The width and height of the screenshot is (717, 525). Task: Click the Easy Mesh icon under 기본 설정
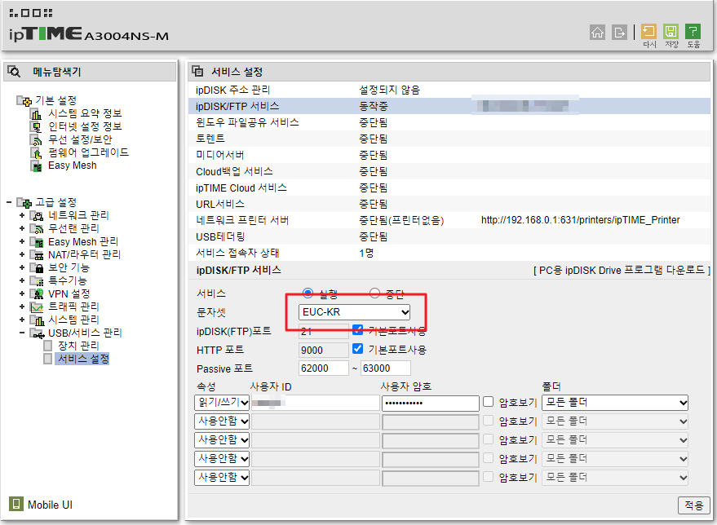click(x=36, y=165)
